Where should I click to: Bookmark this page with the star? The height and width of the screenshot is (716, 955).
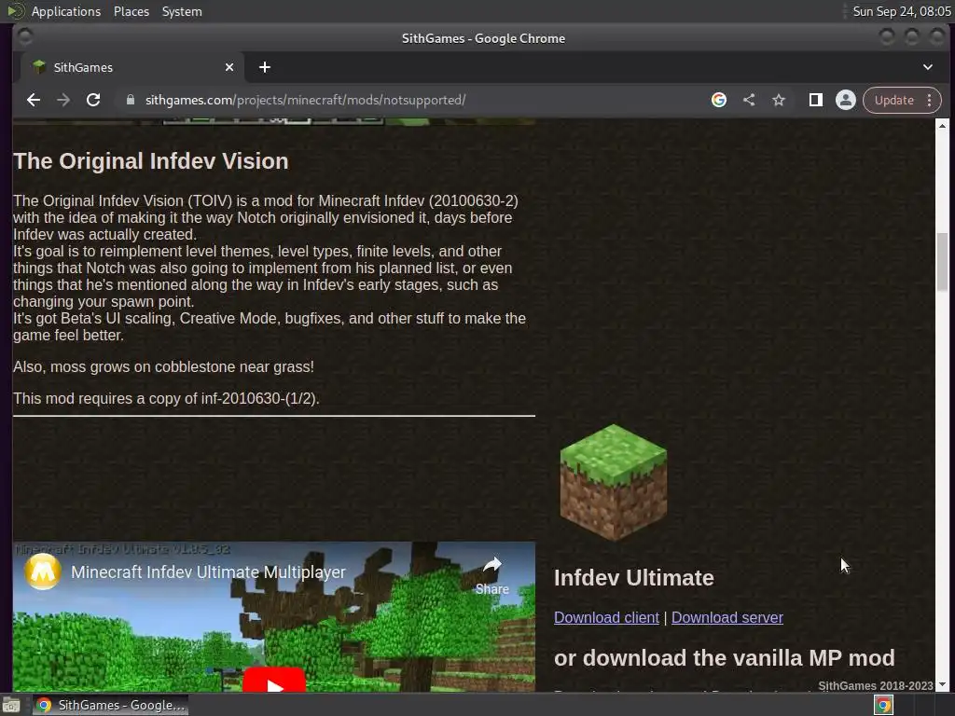[779, 100]
